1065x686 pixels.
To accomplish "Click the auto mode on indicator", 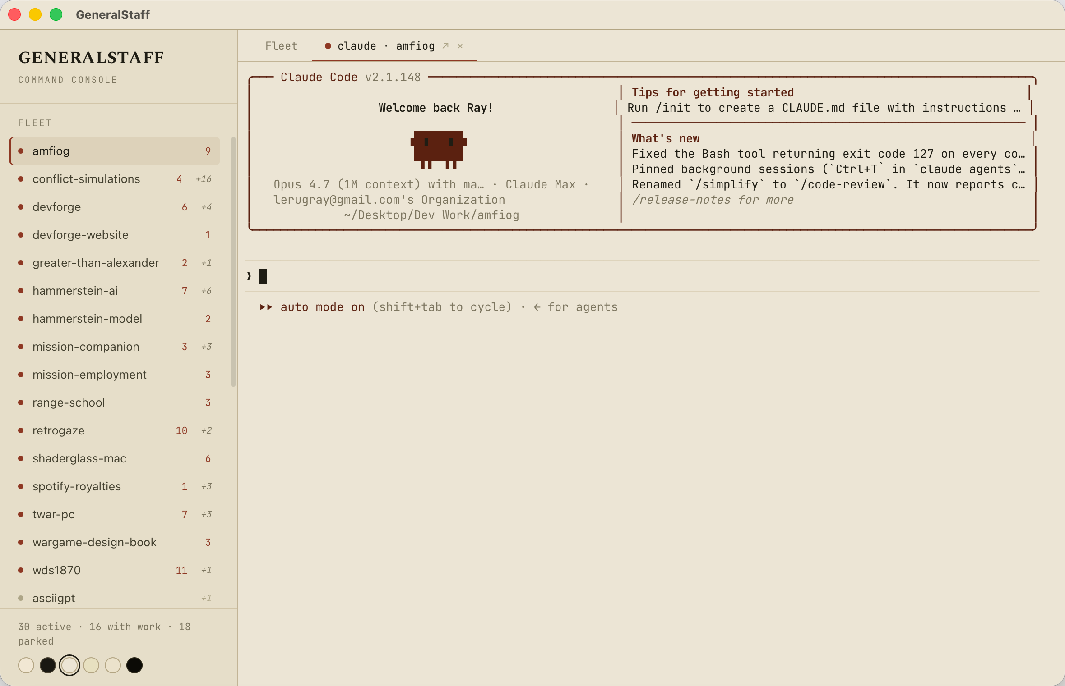I will [322, 307].
